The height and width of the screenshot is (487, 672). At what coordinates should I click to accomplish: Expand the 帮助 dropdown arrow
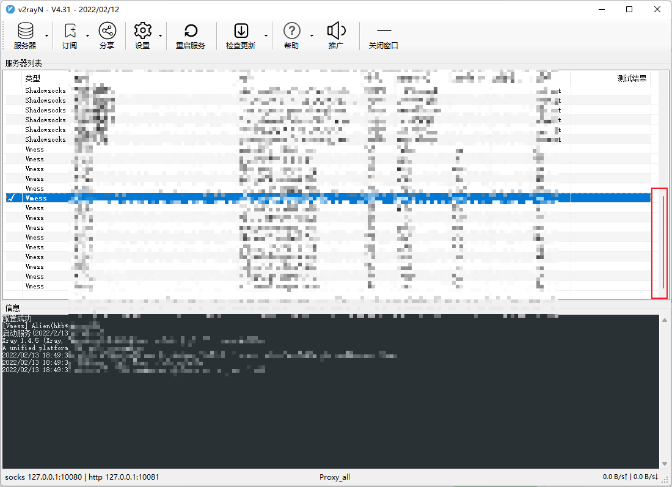point(312,36)
